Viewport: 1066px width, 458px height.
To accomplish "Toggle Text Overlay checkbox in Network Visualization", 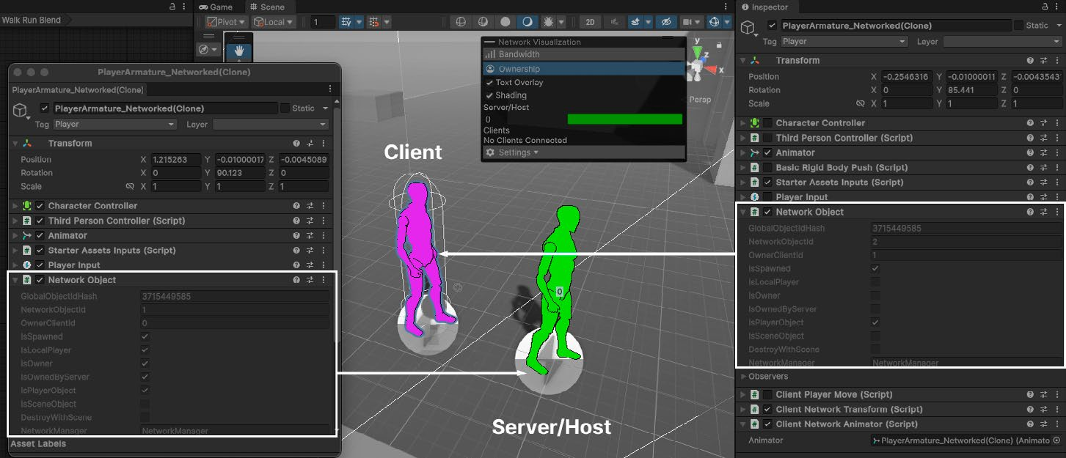I will pyautogui.click(x=489, y=83).
